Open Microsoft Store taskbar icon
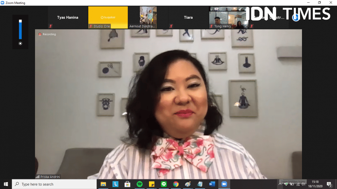Screen dimensions: 337x189 click(x=127, y=184)
